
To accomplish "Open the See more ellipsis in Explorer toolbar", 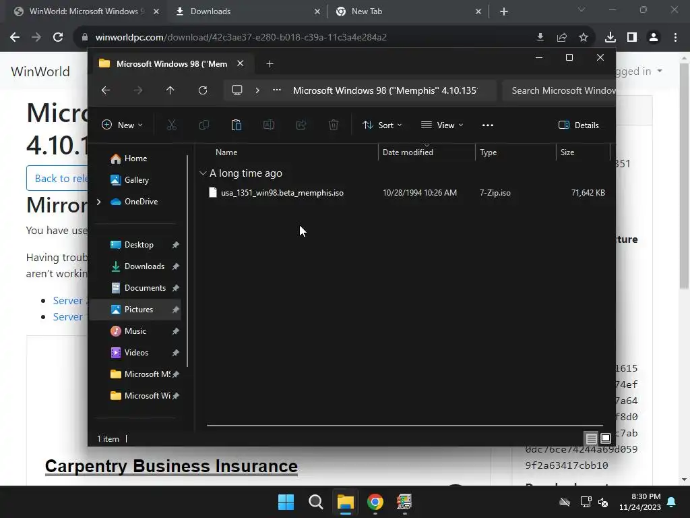I will click(488, 125).
